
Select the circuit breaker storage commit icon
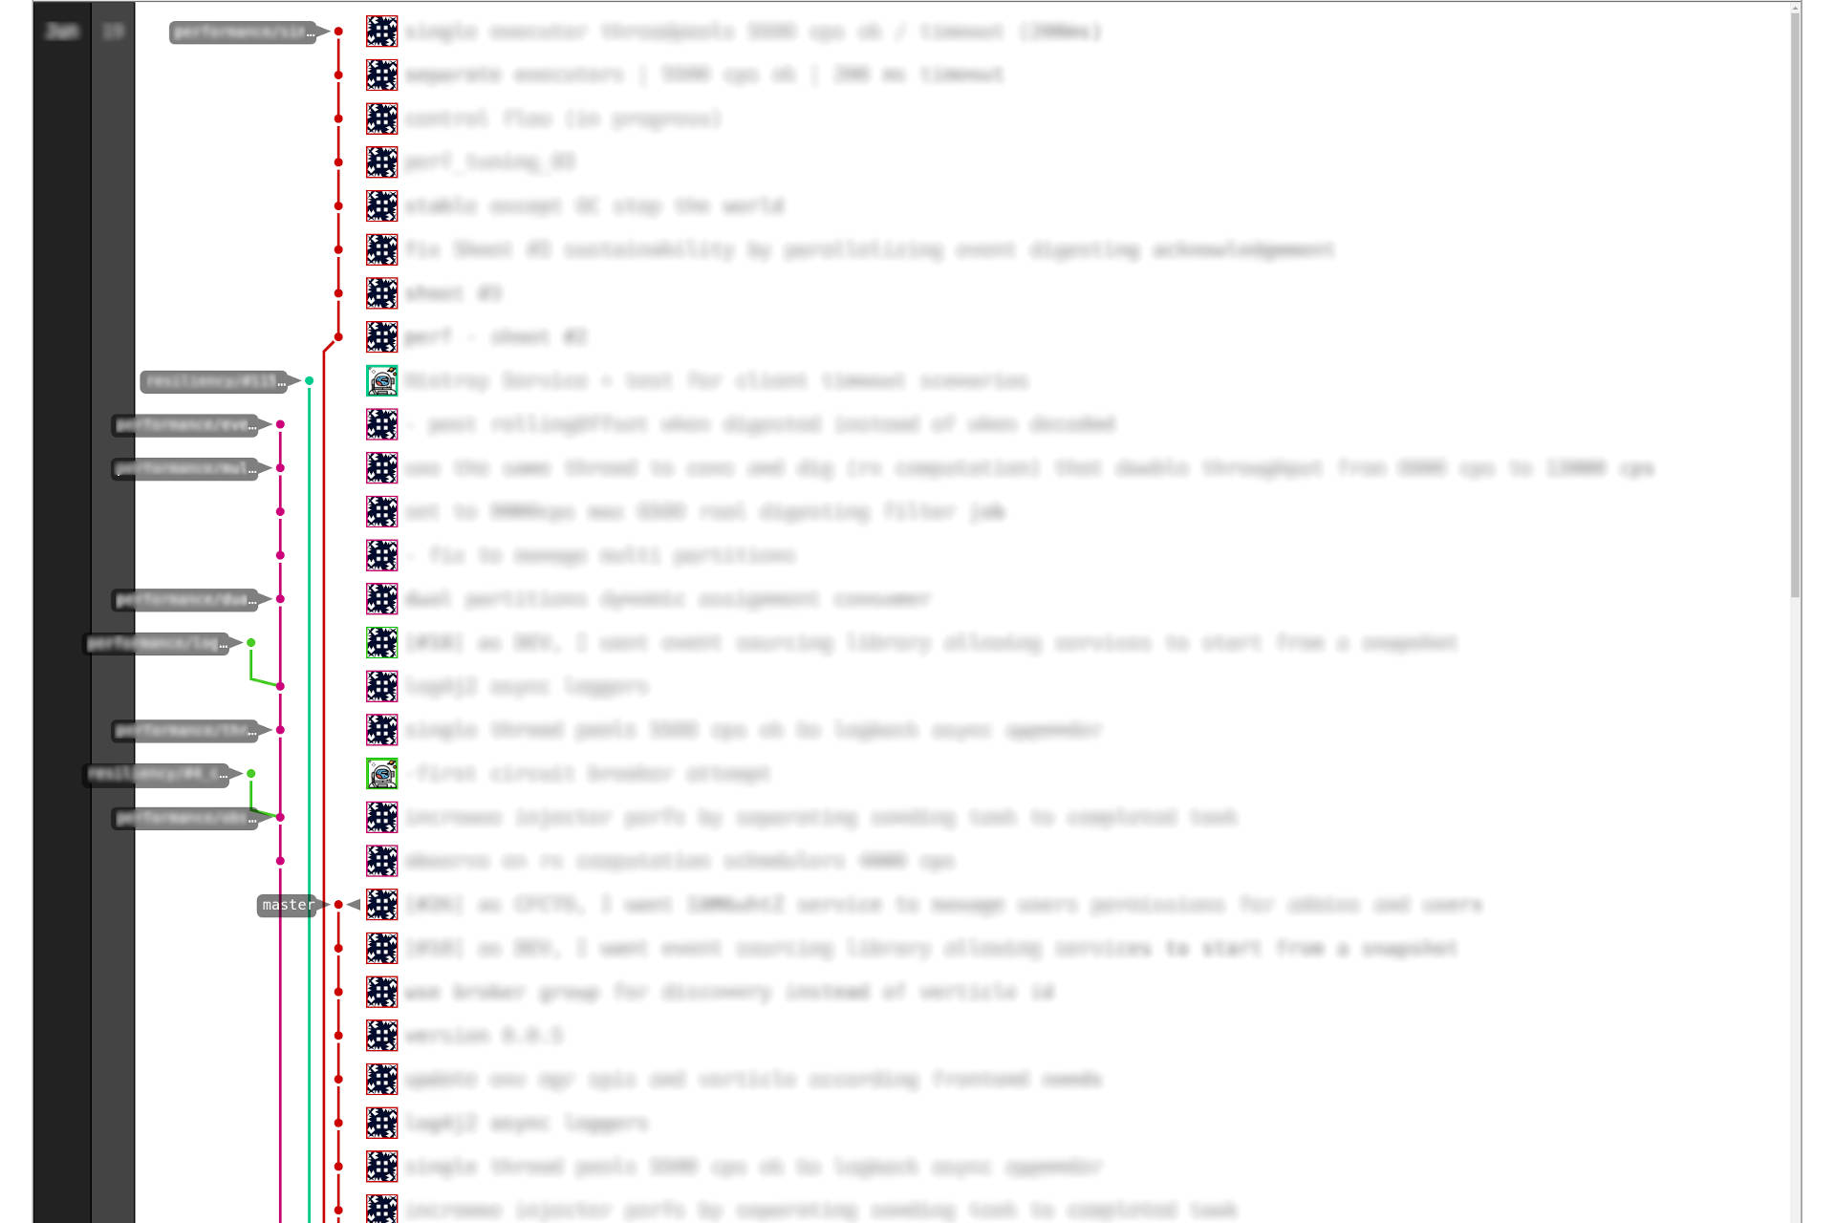[382, 774]
